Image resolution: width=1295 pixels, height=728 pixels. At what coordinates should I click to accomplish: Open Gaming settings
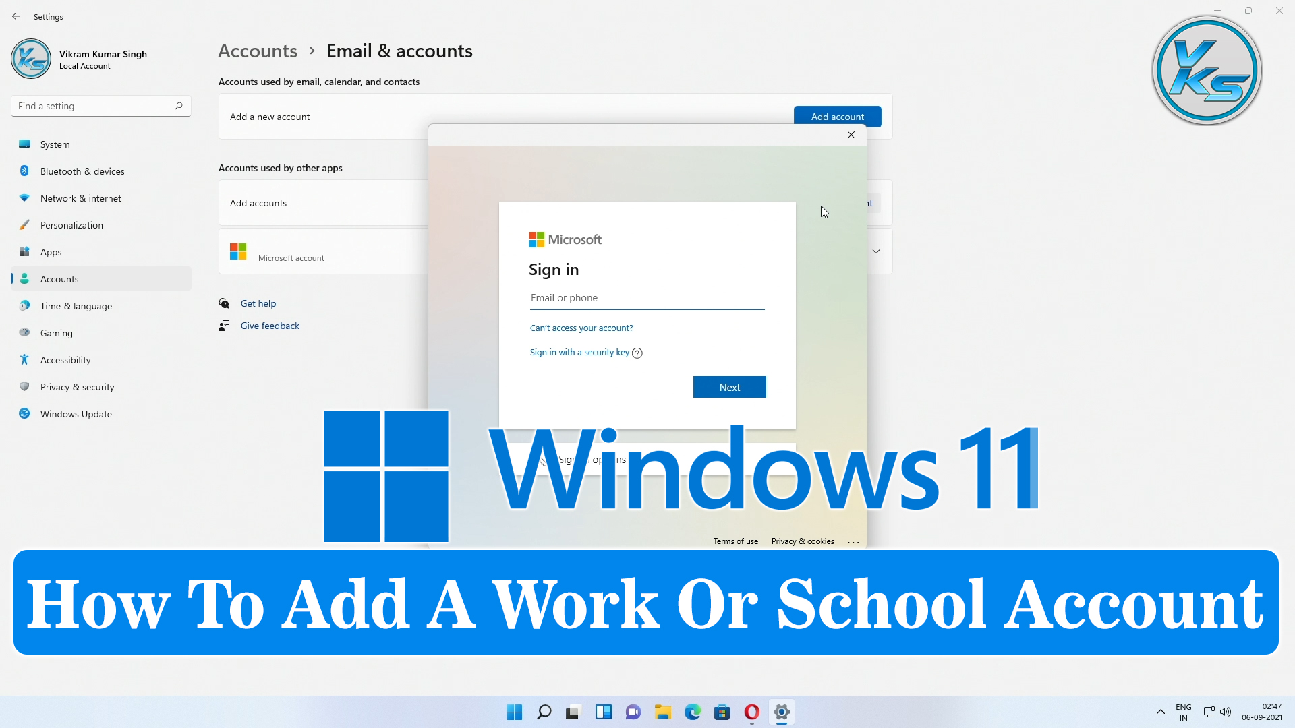(x=101, y=333)
